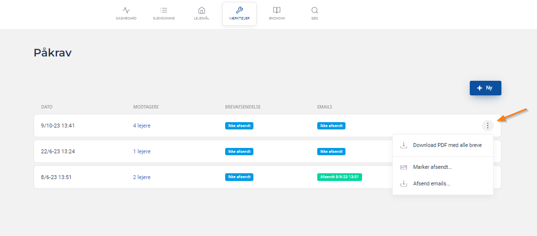Click the Søg magnifier icon
This screenshot has width=537, height=236.
[314, 10]
